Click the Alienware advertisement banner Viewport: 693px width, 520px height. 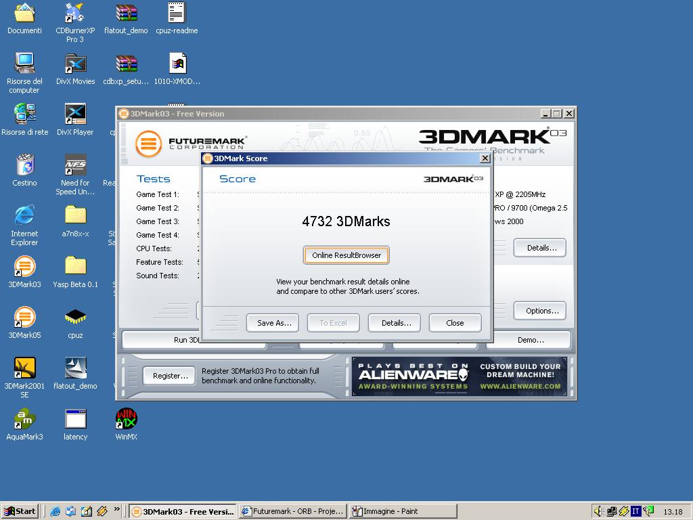point(460,376)
